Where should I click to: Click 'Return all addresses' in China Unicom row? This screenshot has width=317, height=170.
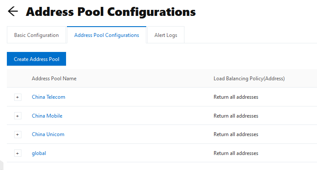tap(236, 134)
